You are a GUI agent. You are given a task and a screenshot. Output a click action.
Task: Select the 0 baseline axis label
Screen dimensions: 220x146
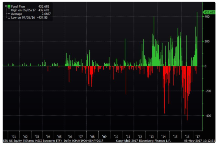coord(206,66)
